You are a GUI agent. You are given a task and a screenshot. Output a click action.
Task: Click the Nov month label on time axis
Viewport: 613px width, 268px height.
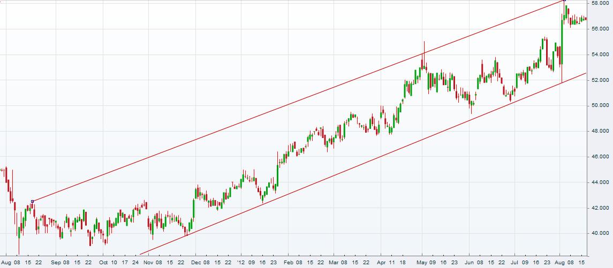point(148,263)
